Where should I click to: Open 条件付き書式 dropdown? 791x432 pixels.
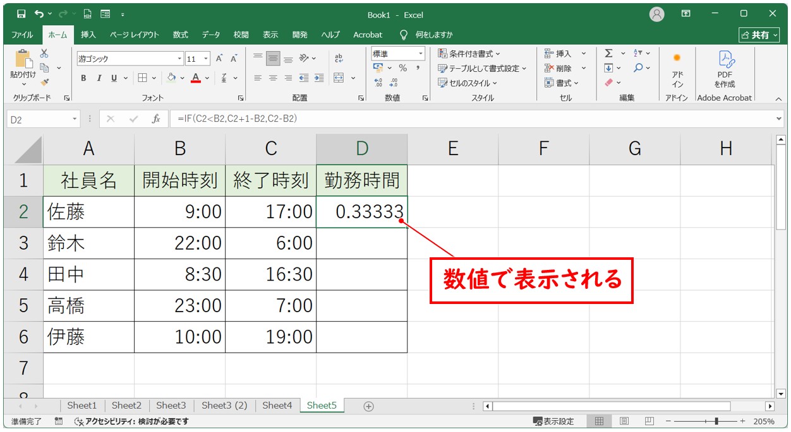[469, 54]
